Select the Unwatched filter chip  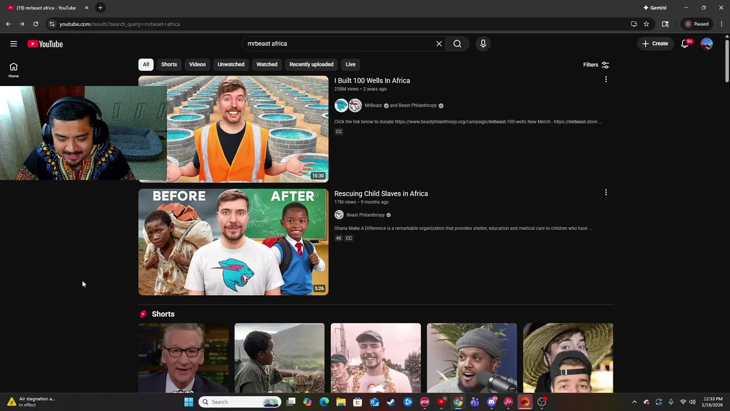[231, 65]
